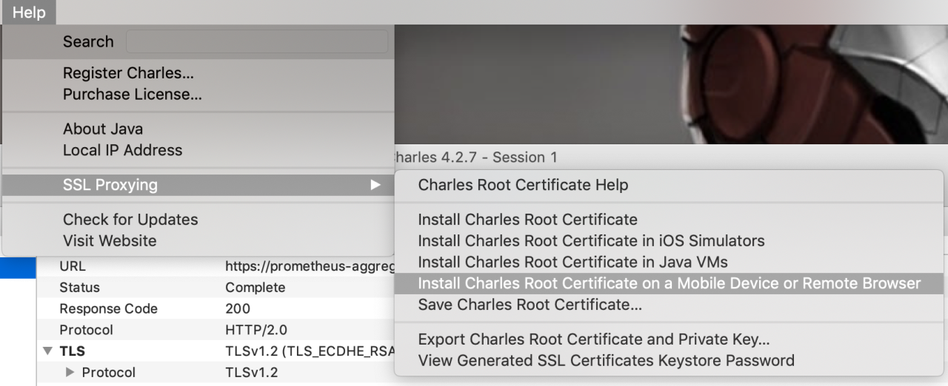Viewport: 948px width, 386px height.
Task: Select the Response Code row label
Action: pyautogui.click(x=108, y=309)
